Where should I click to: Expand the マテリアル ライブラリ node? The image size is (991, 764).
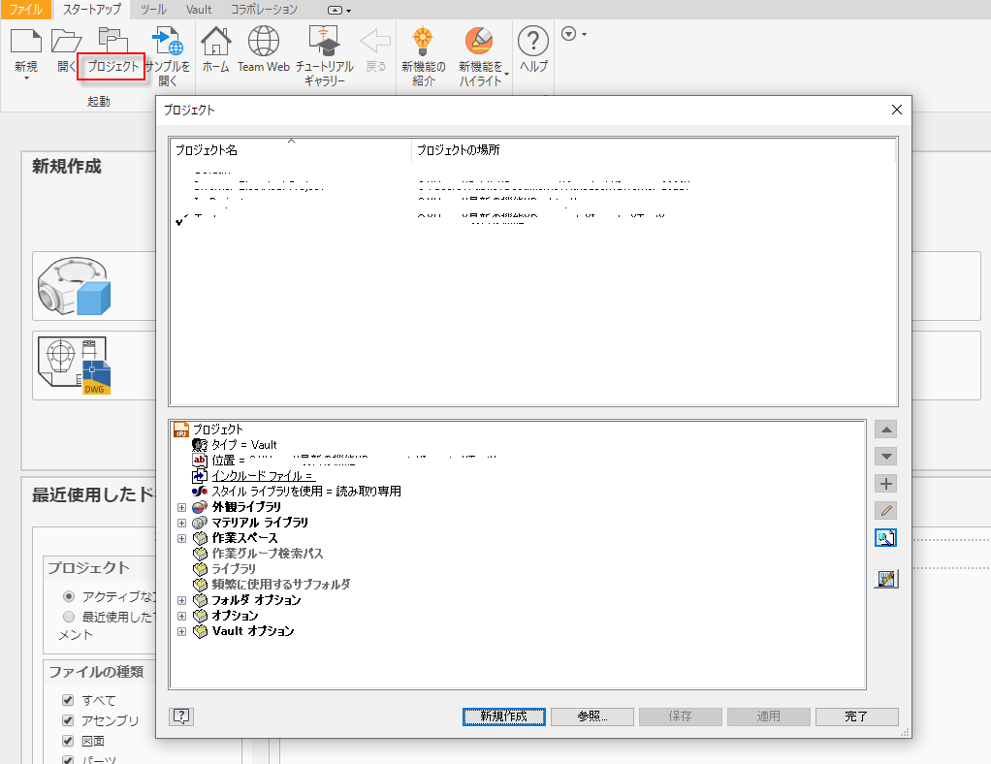(x=182, y=524)
